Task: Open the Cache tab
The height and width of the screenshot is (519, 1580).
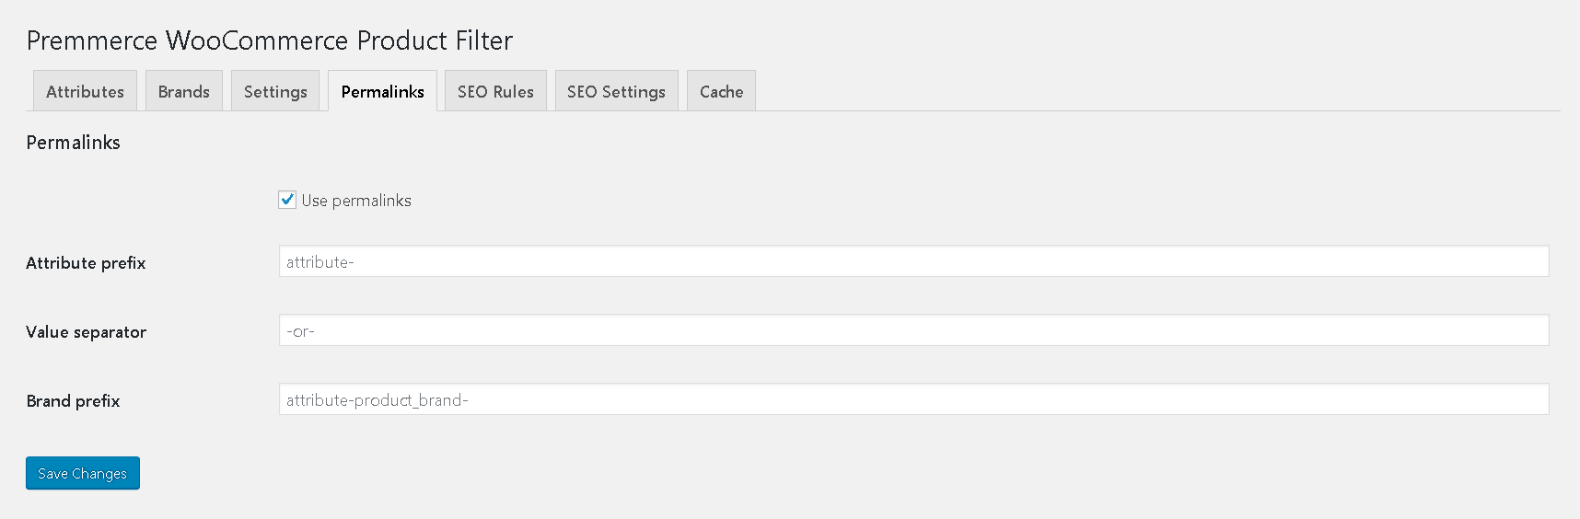Action: (721, 91)
